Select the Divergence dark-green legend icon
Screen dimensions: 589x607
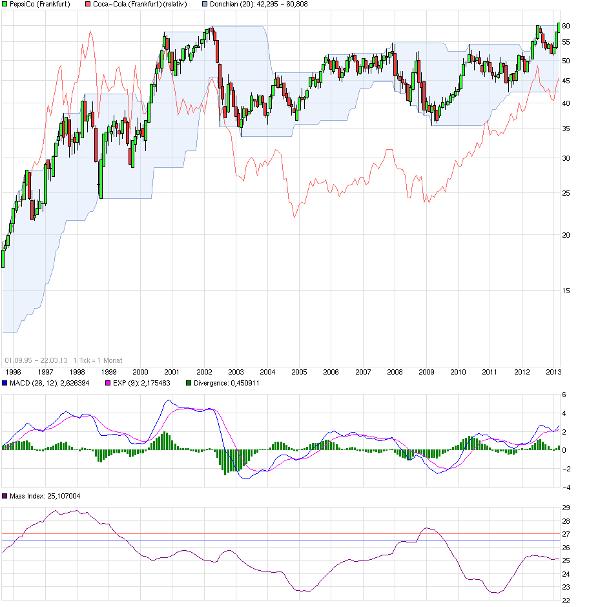pyautogui.click(x=187, y=384)
